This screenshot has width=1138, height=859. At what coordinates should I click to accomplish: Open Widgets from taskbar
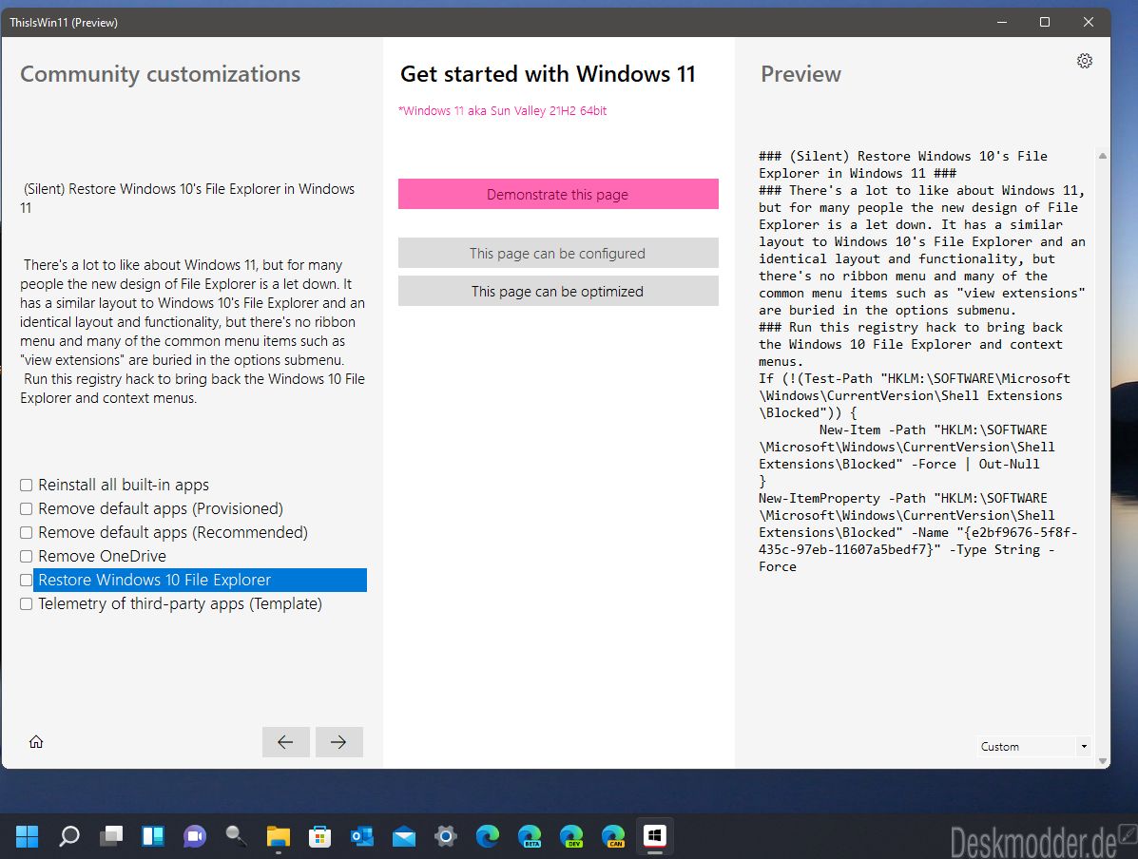coord(152,836)
